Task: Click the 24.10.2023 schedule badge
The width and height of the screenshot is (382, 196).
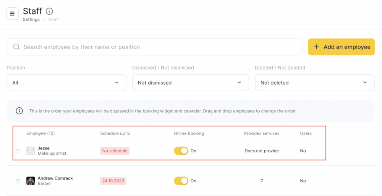Action: click(x=113, y=181)
